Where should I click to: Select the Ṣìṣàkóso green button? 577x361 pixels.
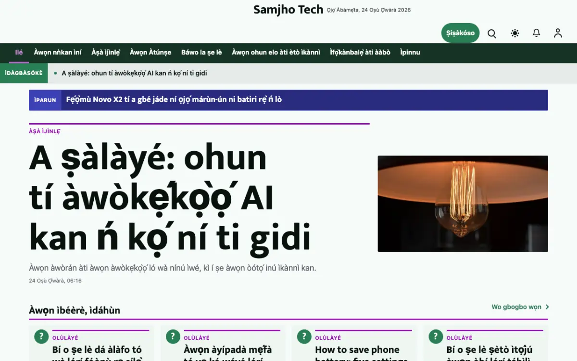click(x=460, y=33)
